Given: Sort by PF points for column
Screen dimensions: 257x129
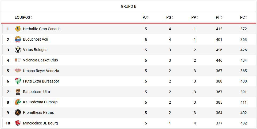Looking at the screenshot, I should [x=221, y=17].
